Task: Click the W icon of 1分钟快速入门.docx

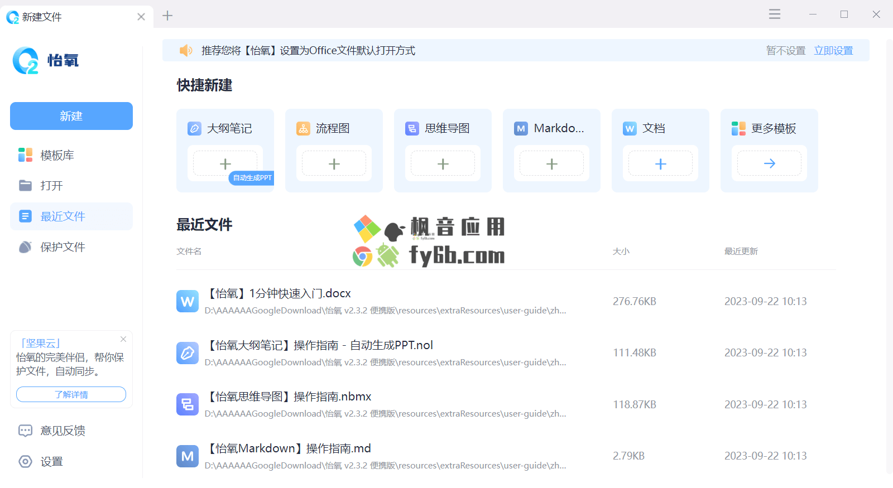Action: [x=188, y=301]
